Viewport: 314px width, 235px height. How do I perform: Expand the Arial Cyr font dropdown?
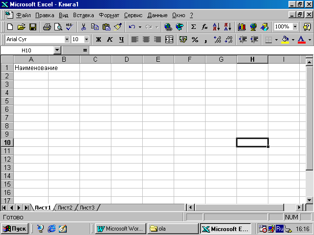click(67, 39)
